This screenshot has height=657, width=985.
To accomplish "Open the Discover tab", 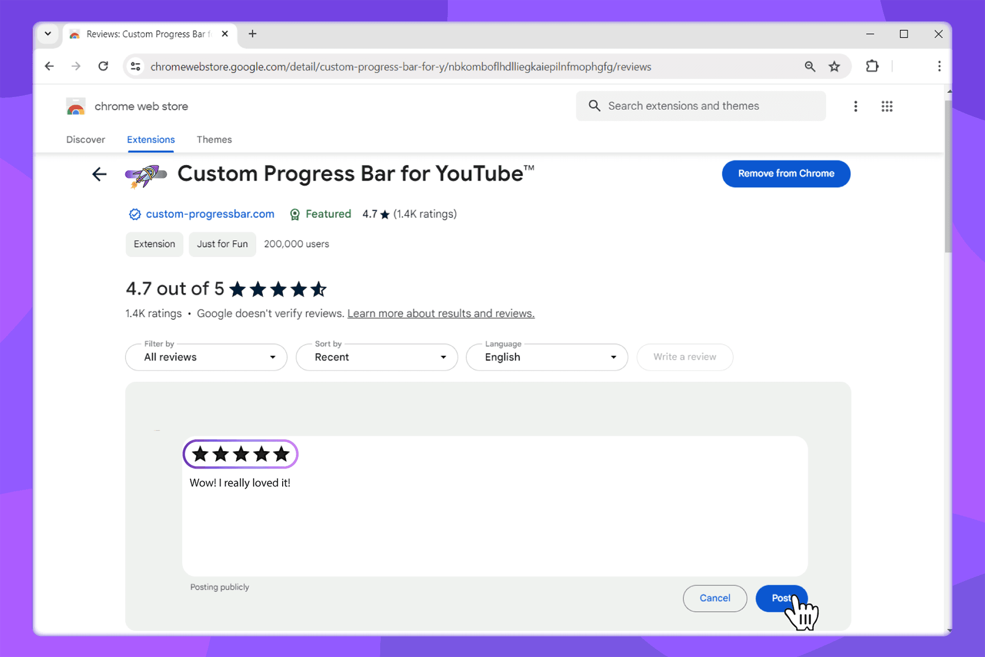I will [x=86, y=140].
